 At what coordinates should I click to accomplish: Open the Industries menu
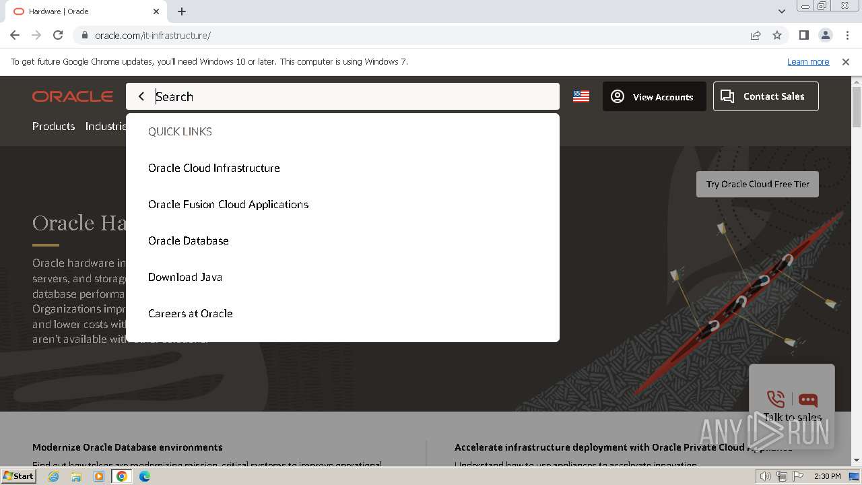click(x=106, y=126)
